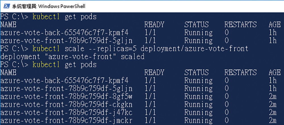Click the deployment "azure-vote-front" scaled output line
Image resolution: width=284 pixels, height=125 pixels.
(x=72, y=57)
